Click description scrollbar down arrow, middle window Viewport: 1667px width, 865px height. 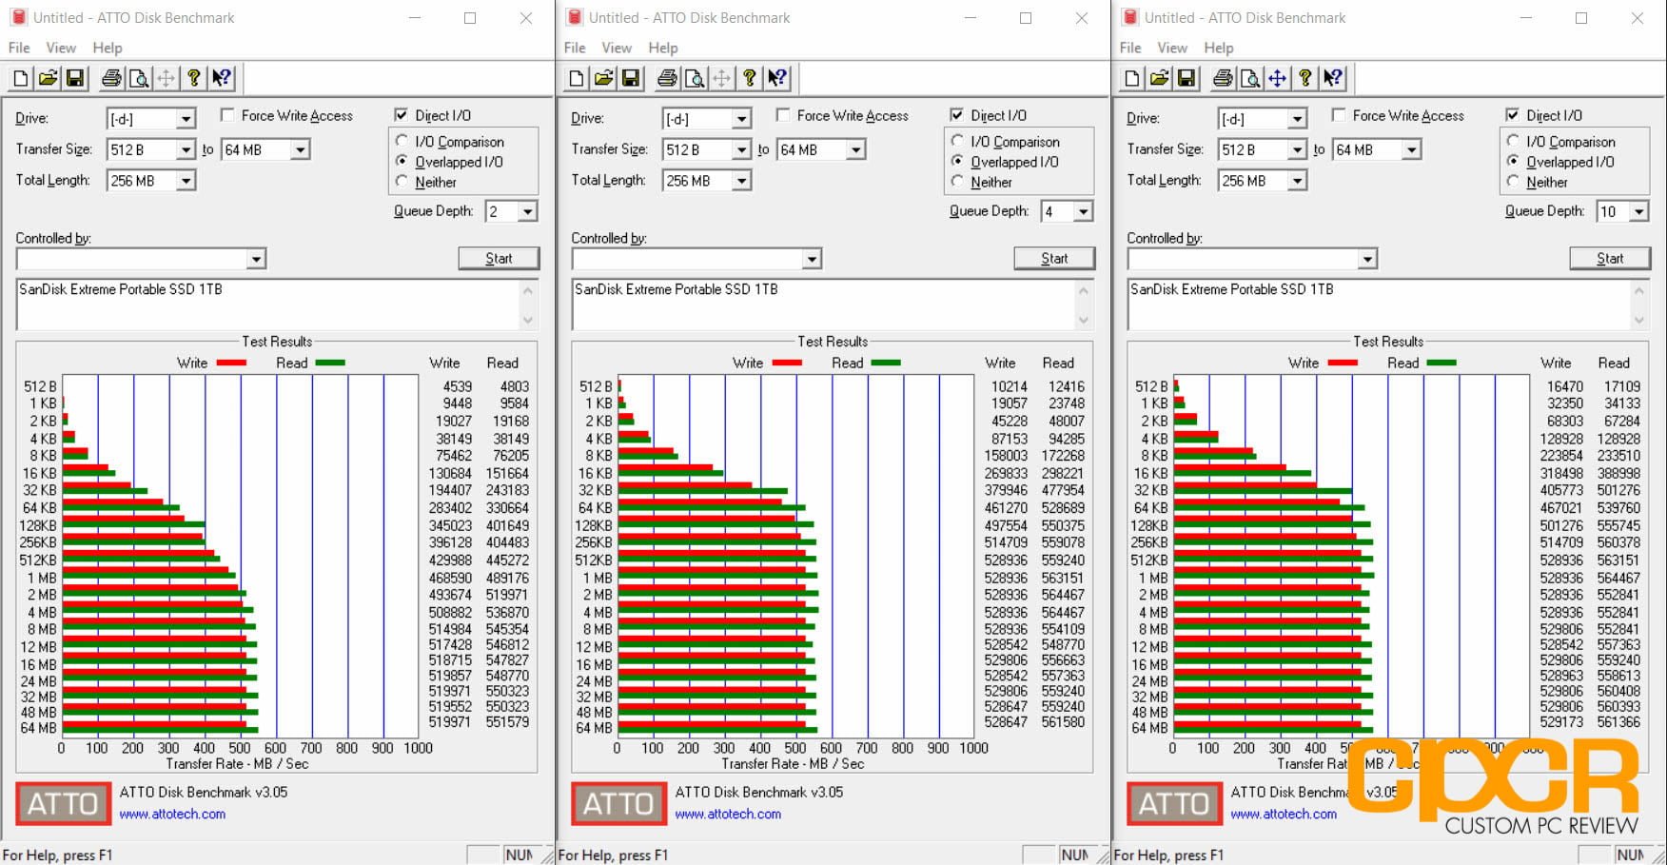[1084, 321]
